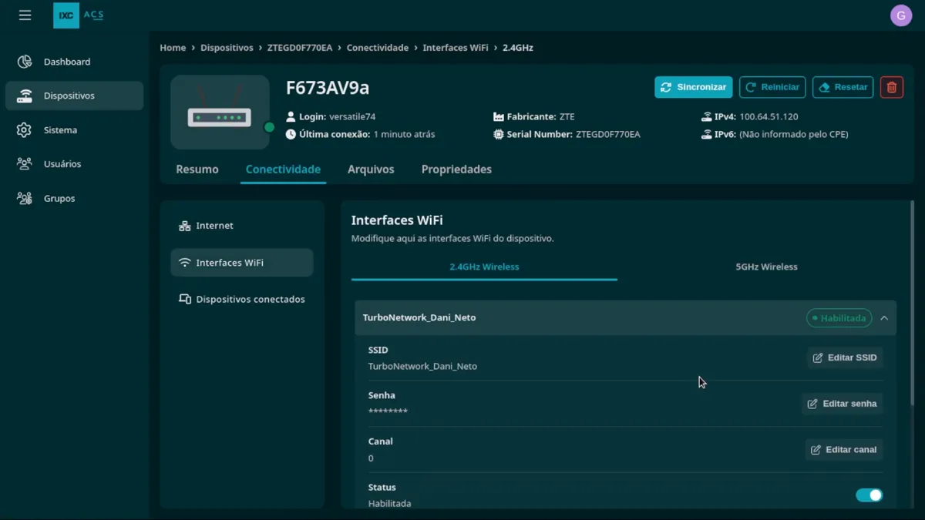Click the Editar canal button
Screen dimensions: 925x520
[x=844, y=450]
